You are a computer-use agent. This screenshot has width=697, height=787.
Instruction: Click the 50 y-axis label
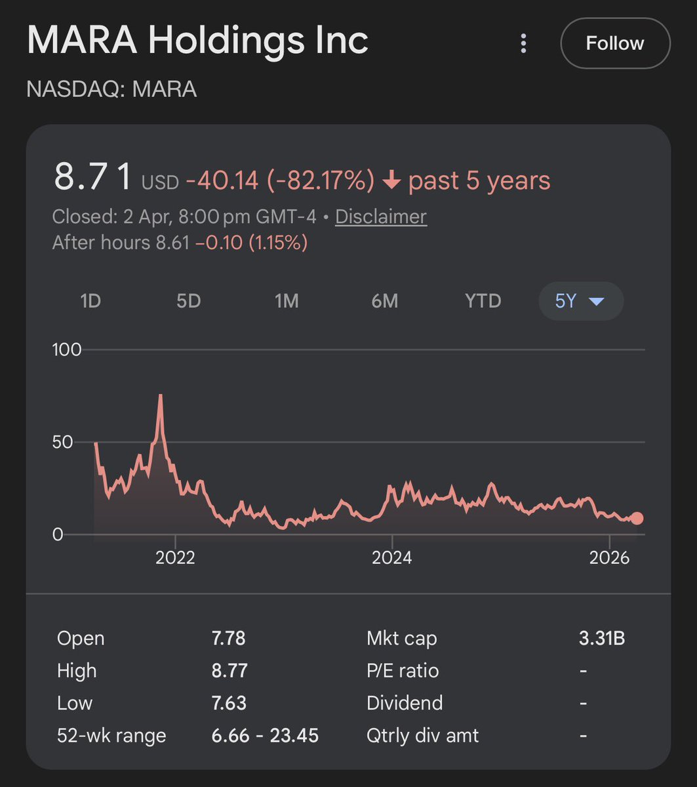63,442
